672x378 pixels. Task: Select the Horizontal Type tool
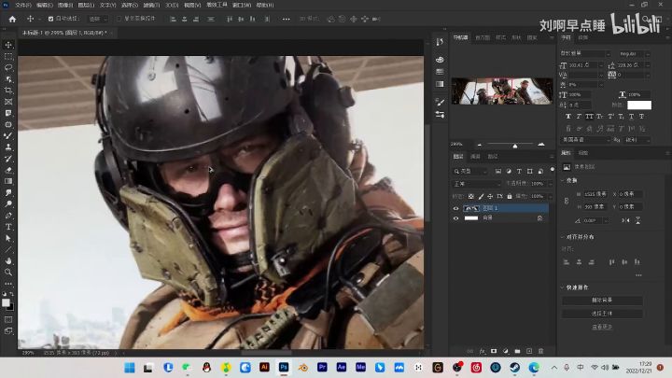(8, 227)
